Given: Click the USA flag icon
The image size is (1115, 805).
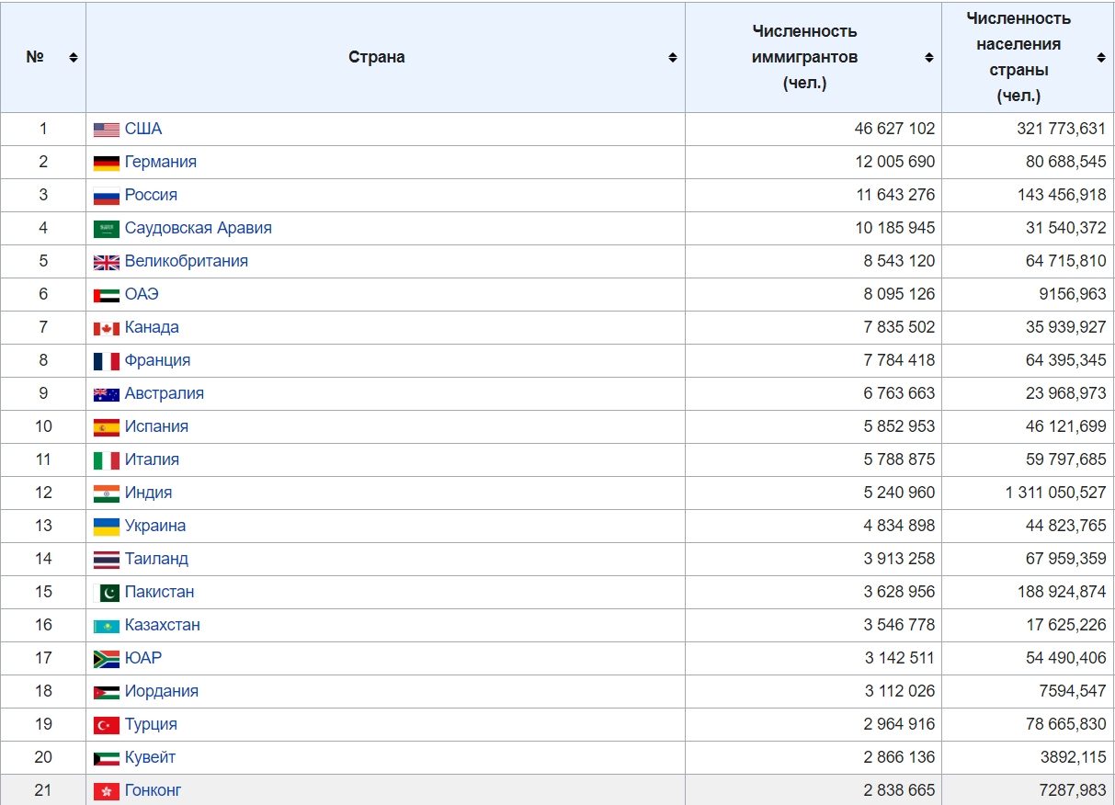Looking at the screenshot, I should 107,130.
